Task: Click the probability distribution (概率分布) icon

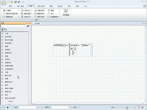Action: 35,14
